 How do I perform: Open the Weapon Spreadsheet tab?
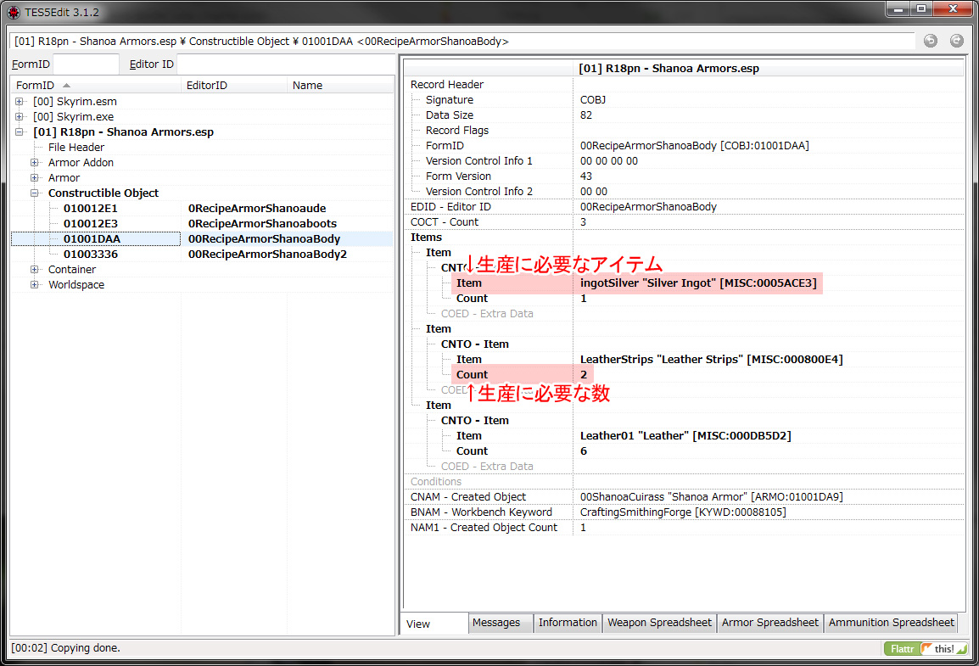point(659,623)
